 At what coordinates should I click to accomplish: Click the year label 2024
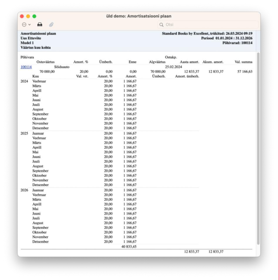24,81
